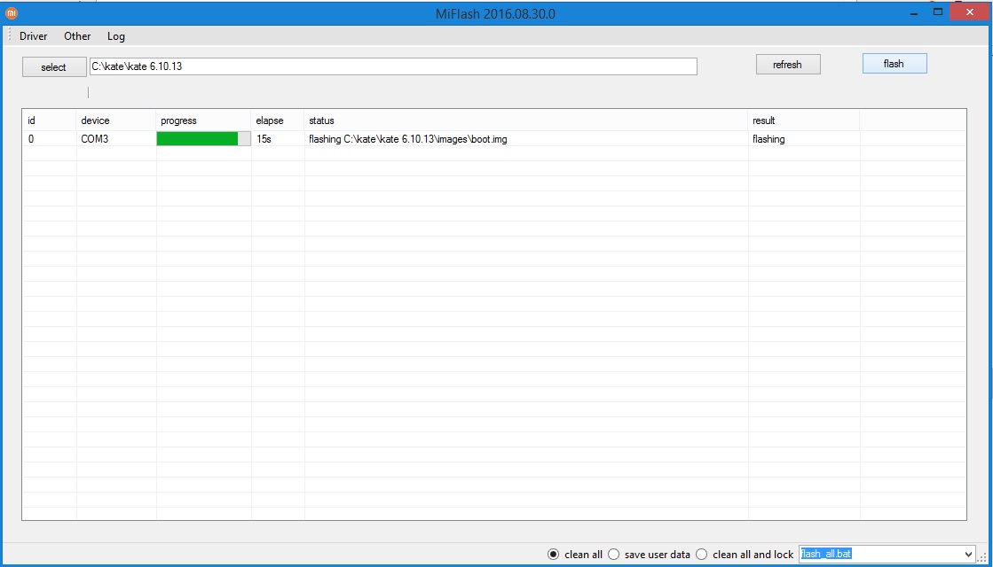Click the id 0 cell

click(50, 138)
